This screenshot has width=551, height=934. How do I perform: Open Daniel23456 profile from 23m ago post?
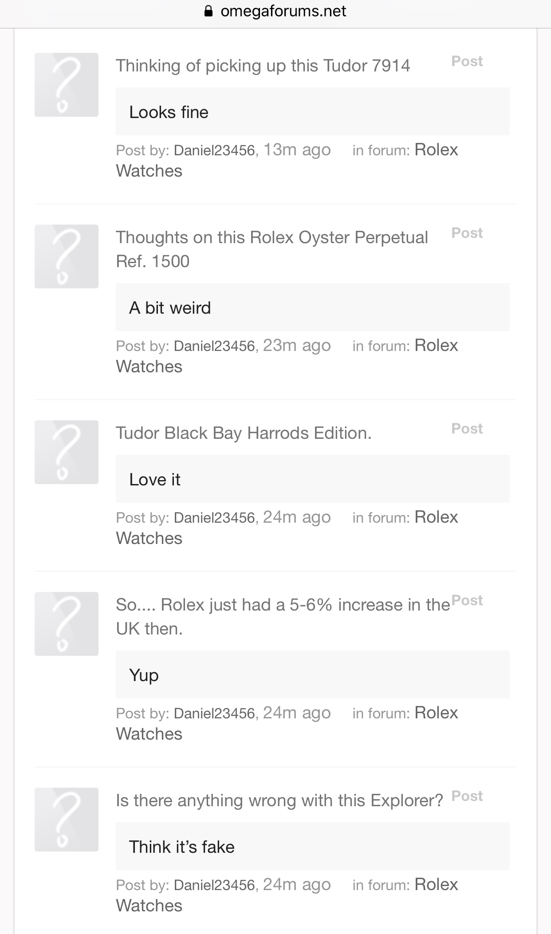(x=214, y=346)
